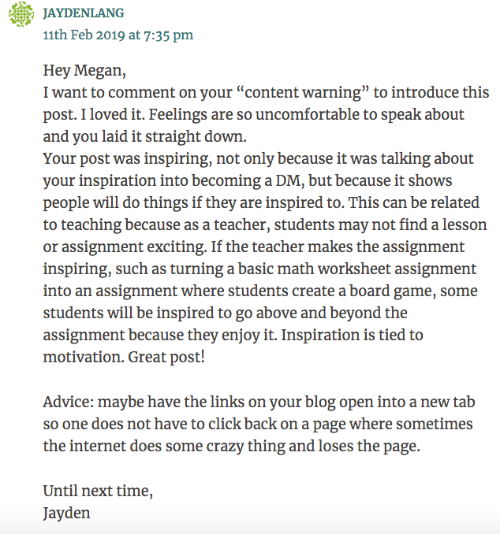500x534 pixels.
Task: Click the quoted phrase "content warning"
Action: [303, 93]
